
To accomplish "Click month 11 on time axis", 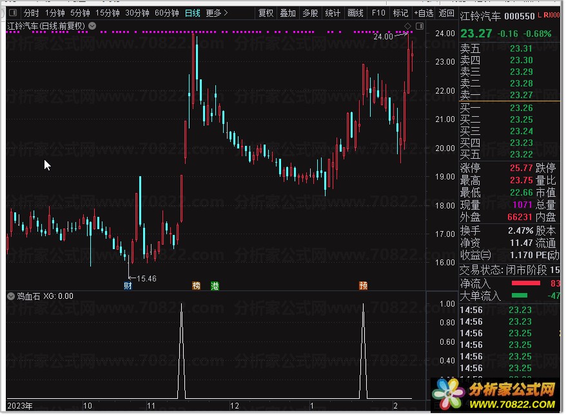I will (151, 406).
